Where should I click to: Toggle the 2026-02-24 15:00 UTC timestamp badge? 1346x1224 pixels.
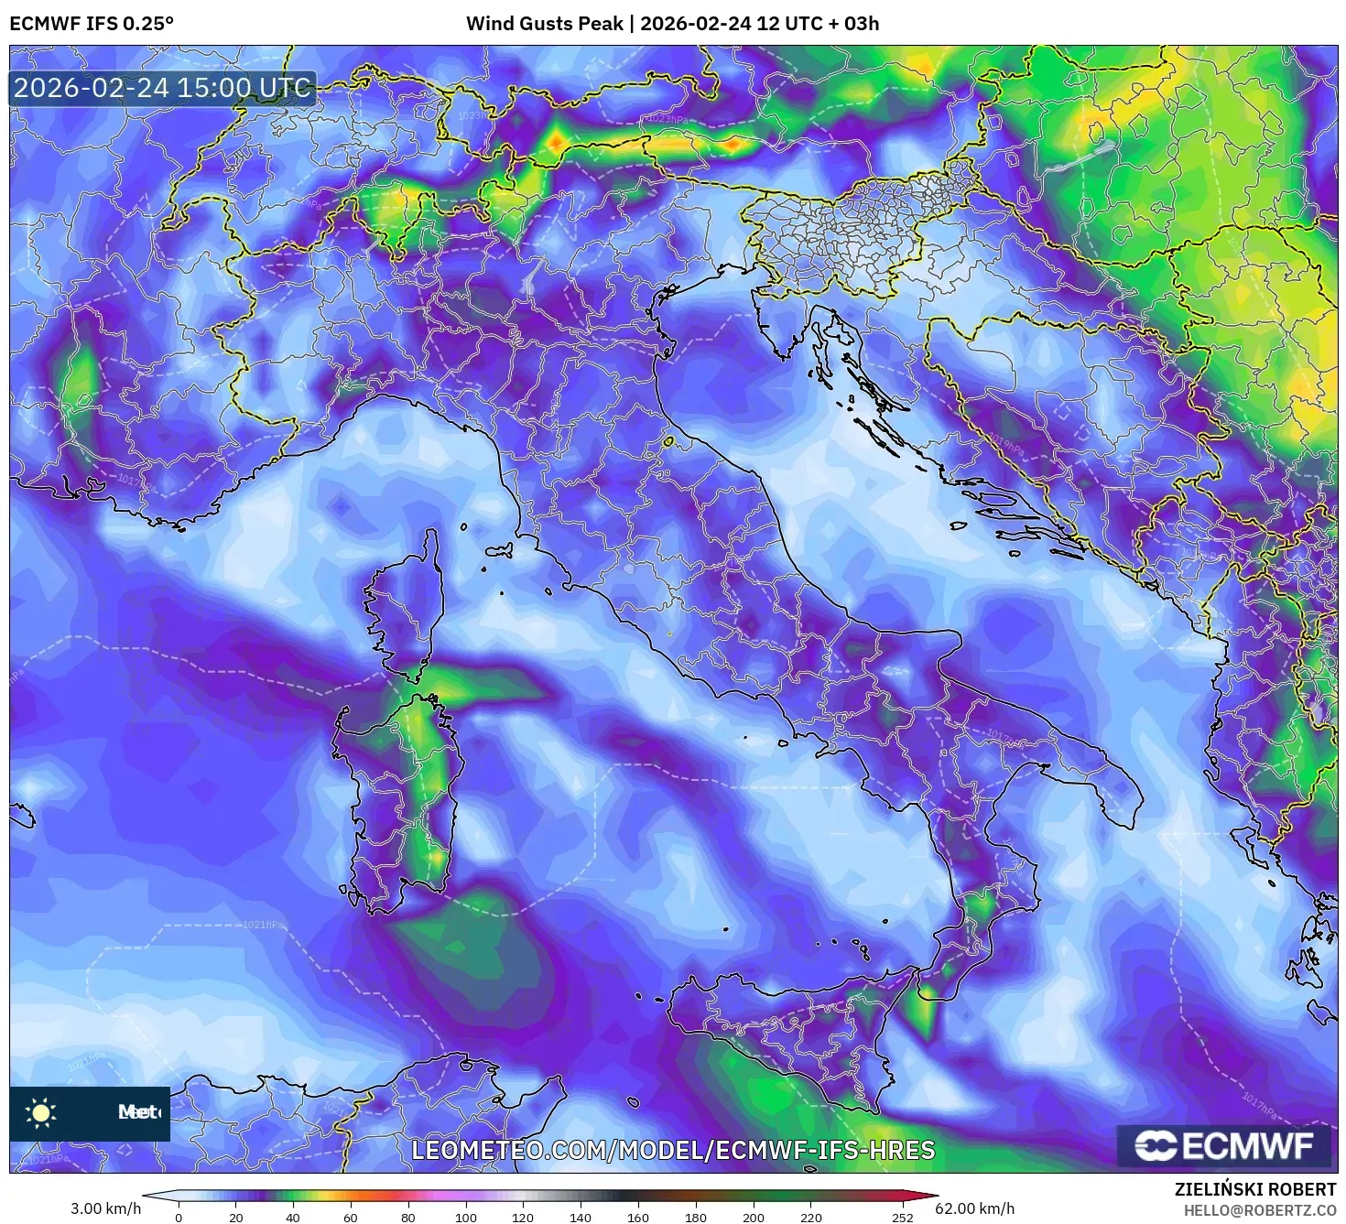click(x=160, y=89)
